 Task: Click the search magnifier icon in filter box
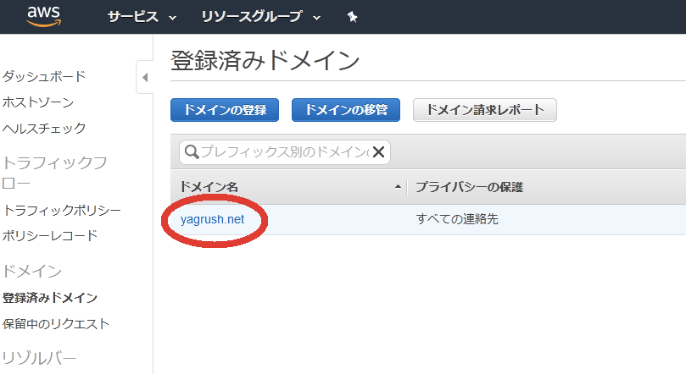pyautogui.click(x=192, y=152)
